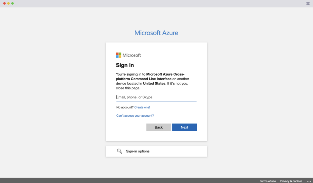Screen dimensions: 313x183
Task: Click the key icon beside Sign-in options
Action: [x=120, y=151]
